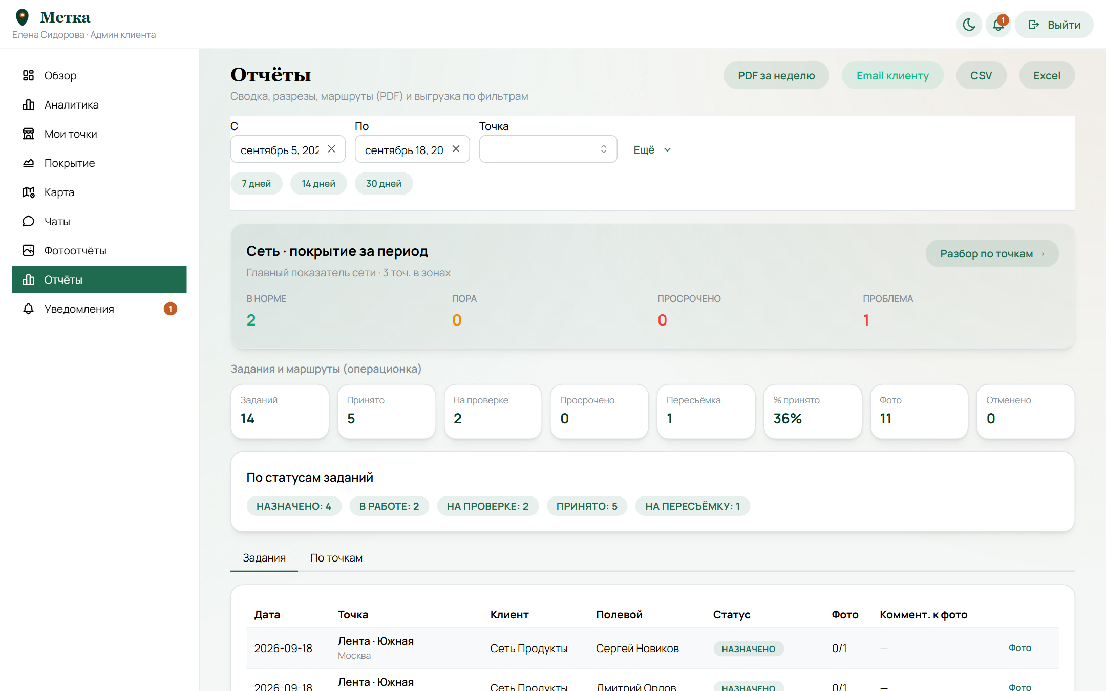Image resolution: width=1106 pixels, height=691 pixels.
Task: Open Покрытие in sidebar
Action: 99,163
